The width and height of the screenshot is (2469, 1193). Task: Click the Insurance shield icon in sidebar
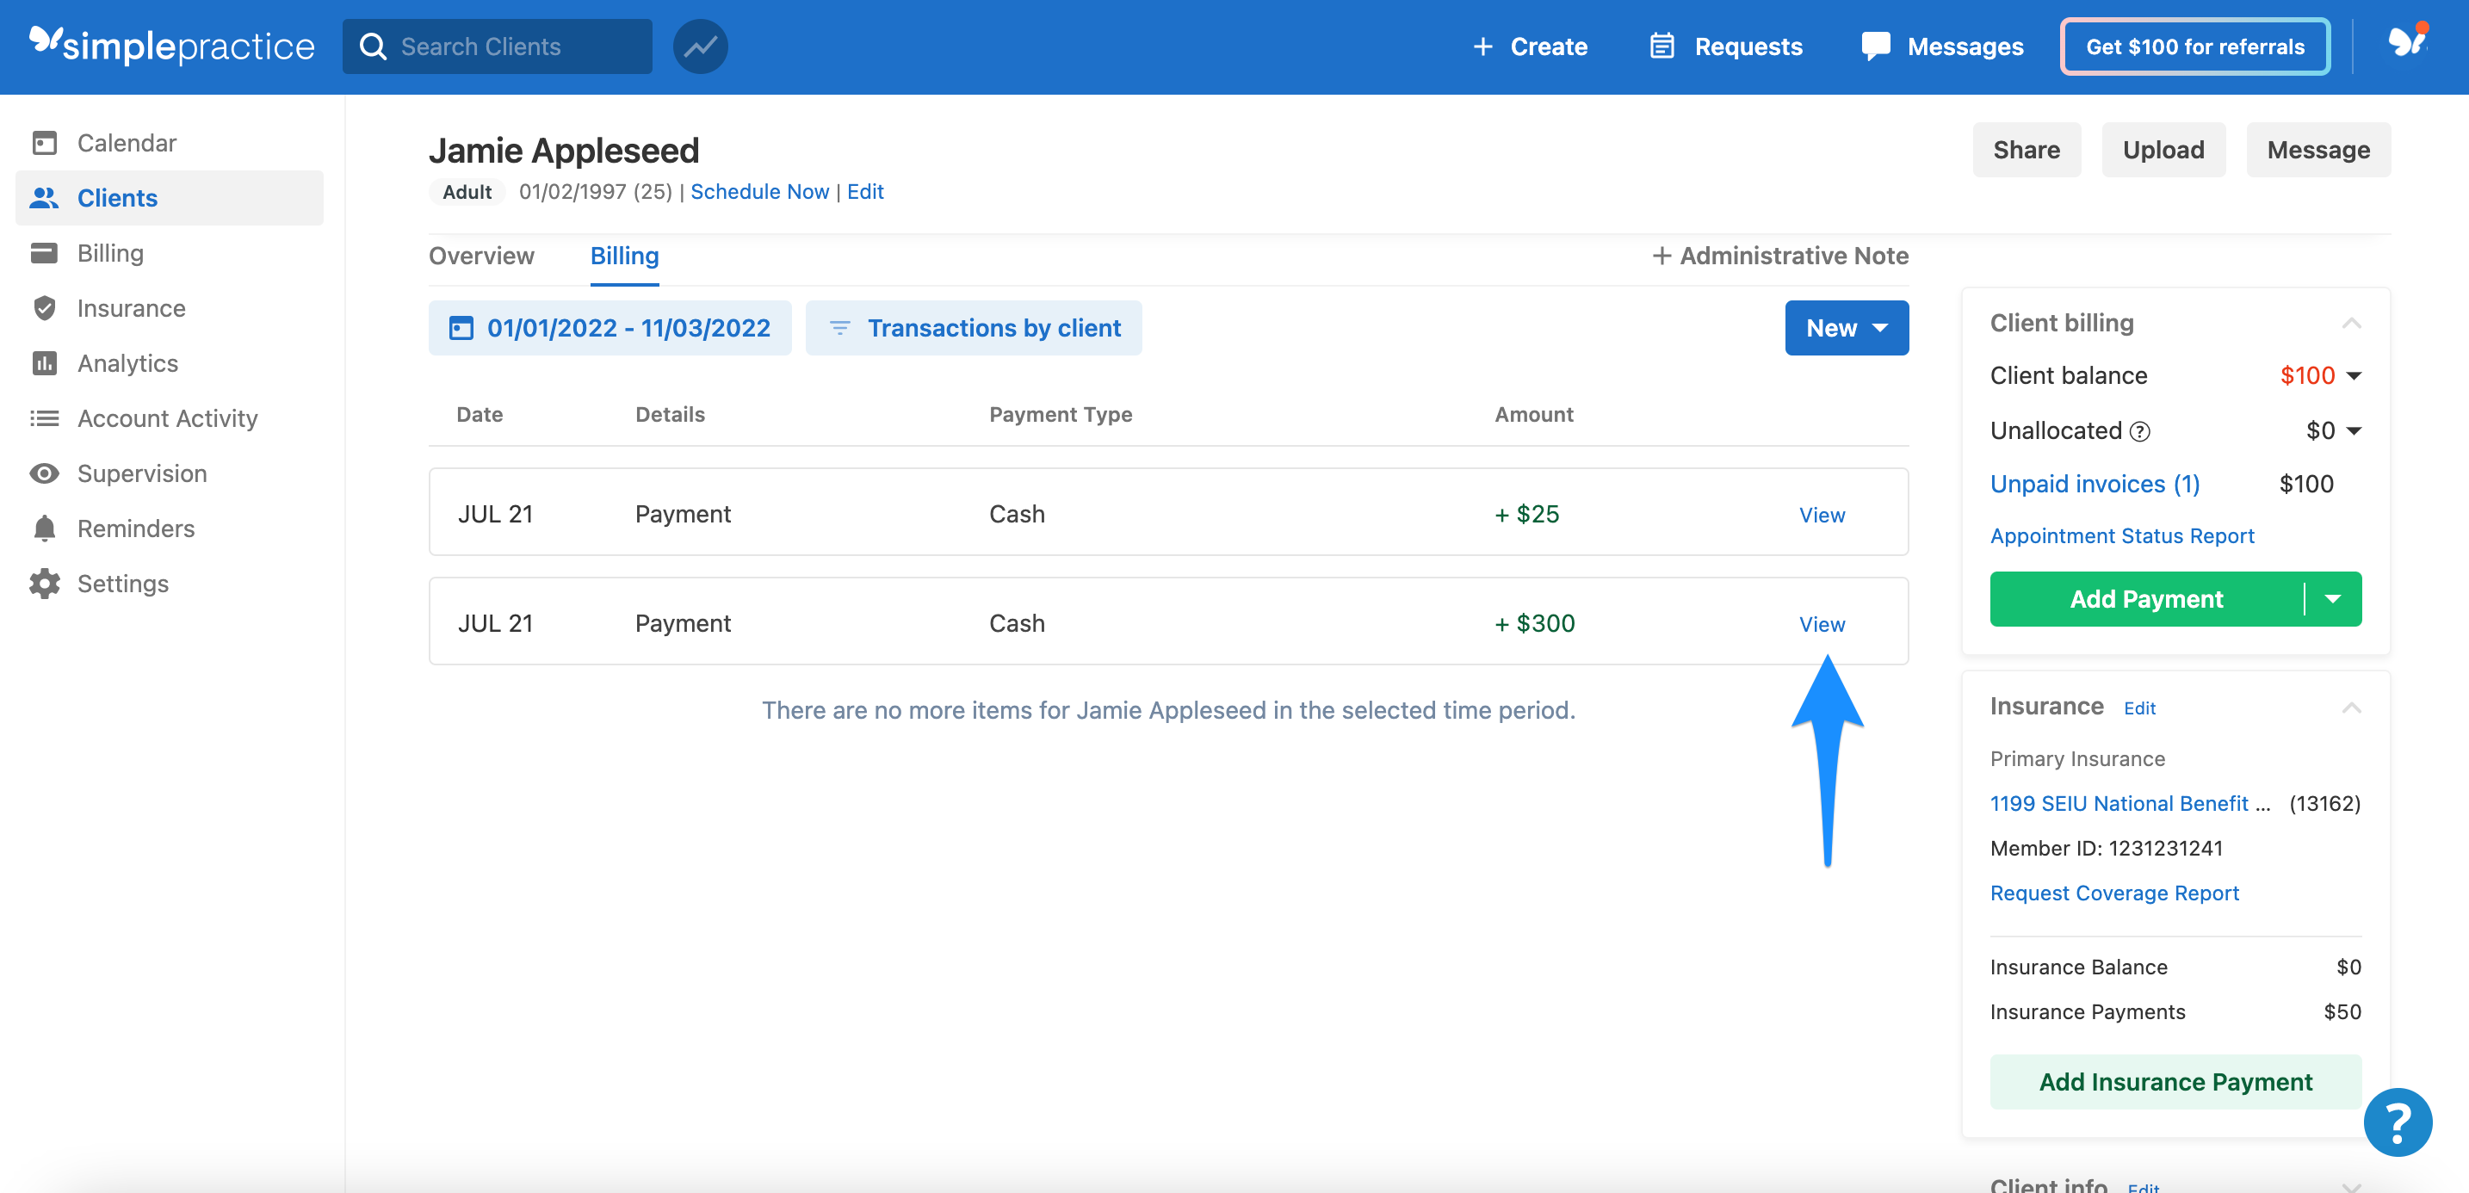(44, 307)
